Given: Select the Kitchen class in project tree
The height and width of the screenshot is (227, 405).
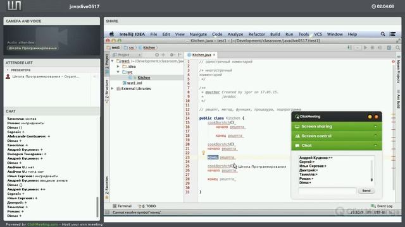Looking at the screenshot, I should pos(144,78).
